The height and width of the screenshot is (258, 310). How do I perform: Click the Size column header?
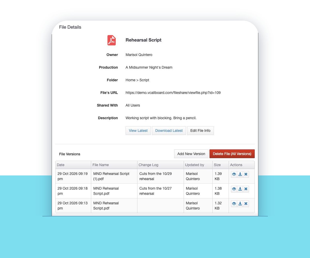tap(221, 165)
